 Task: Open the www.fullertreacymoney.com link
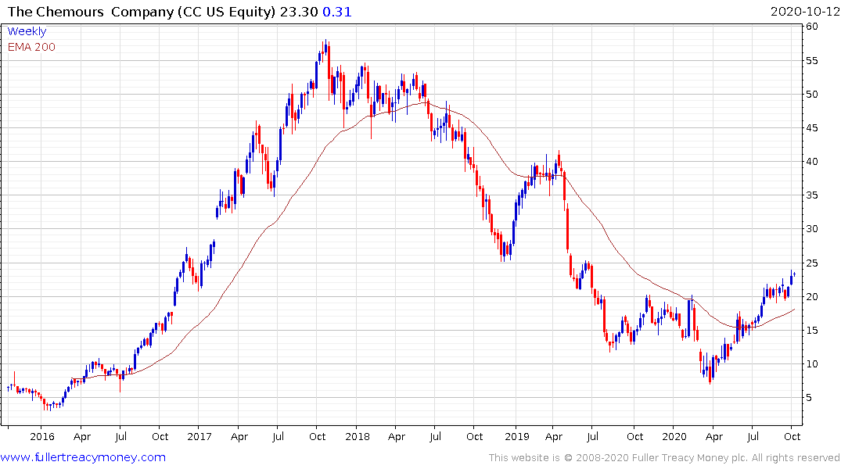click(x=83, y=457)
